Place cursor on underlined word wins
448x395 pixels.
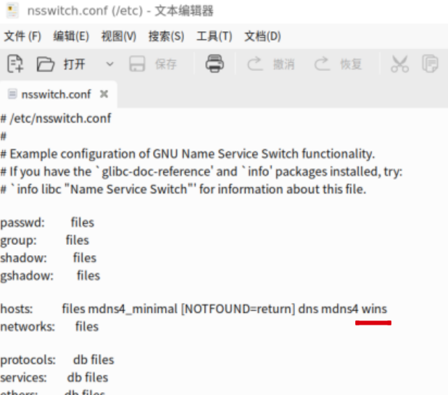click(374, 309)
